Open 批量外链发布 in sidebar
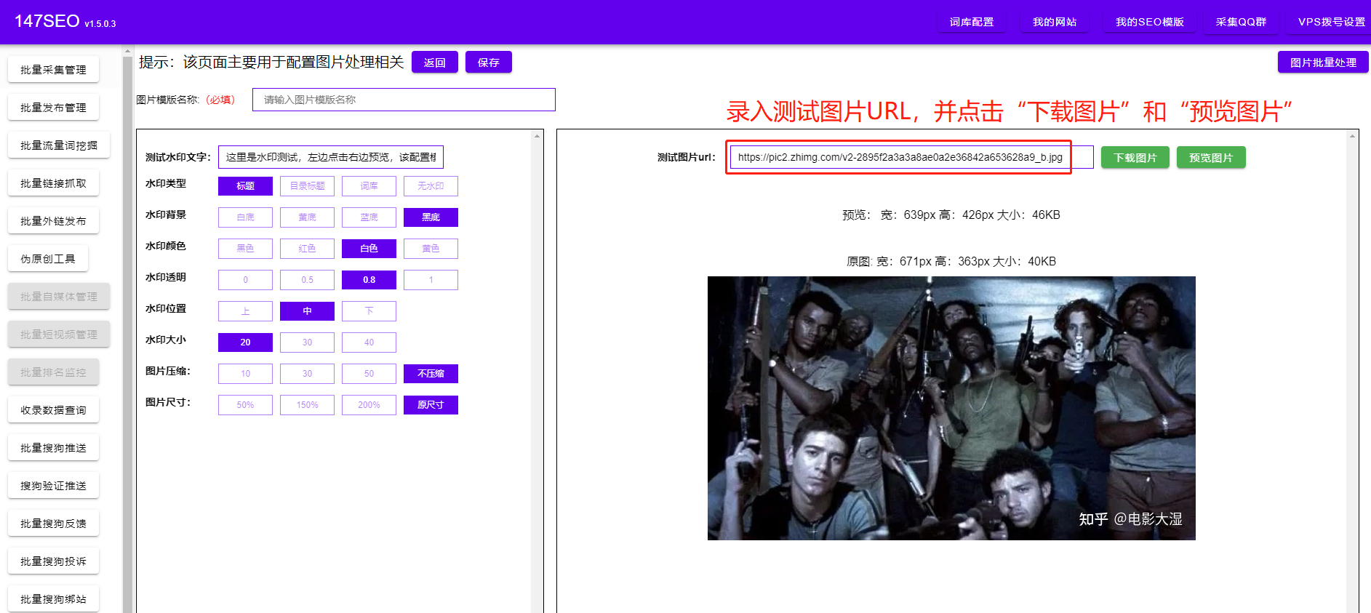The width and height of the screenshot is (1371, 613). click(53, 221)
